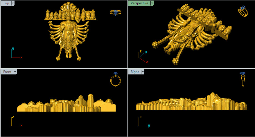Screen dimensions: 255x137
Task: Click the ring orientation icon in Right view
Action: click(x=243, y=79)
